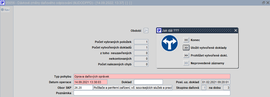The width and height of the screenshot is (270, 97).
Task: Click the Prohlížet vytvořené dokl. arrow button
Action: coord(186,55)
